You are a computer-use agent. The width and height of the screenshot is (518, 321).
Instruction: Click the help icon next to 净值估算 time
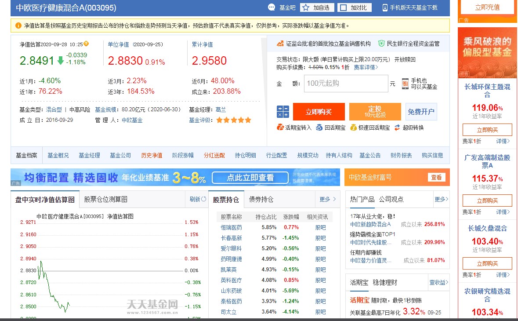[x=86, y=43]
